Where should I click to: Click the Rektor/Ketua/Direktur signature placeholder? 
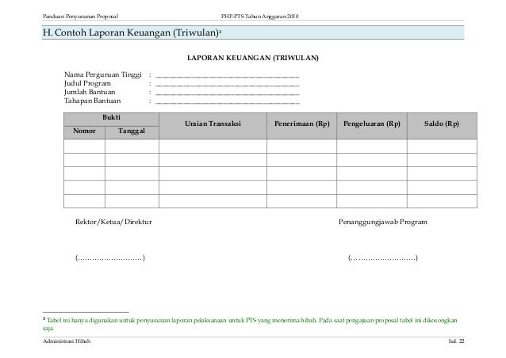coord(110,257)
